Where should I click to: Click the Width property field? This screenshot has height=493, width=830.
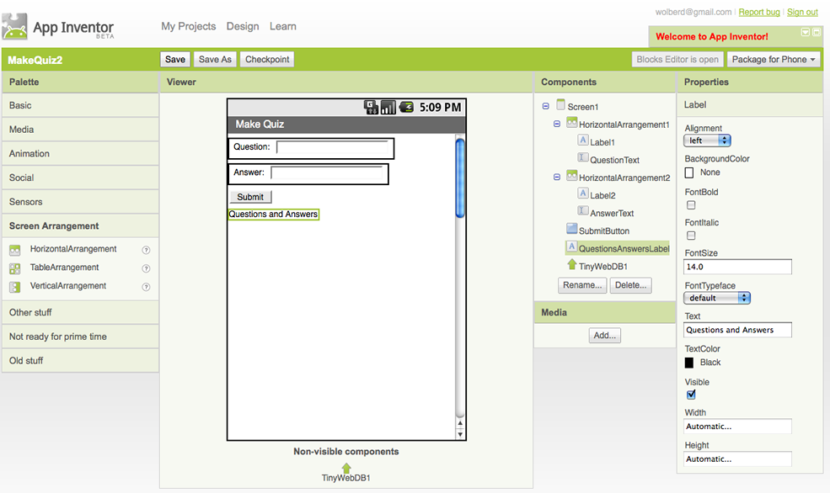tap(737, 427)
